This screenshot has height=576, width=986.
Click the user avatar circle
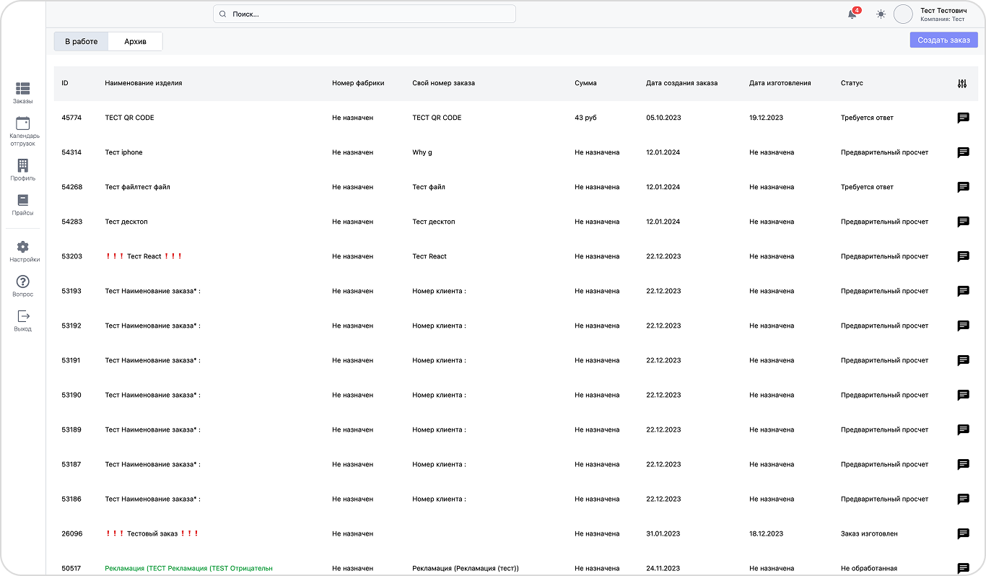903,14
